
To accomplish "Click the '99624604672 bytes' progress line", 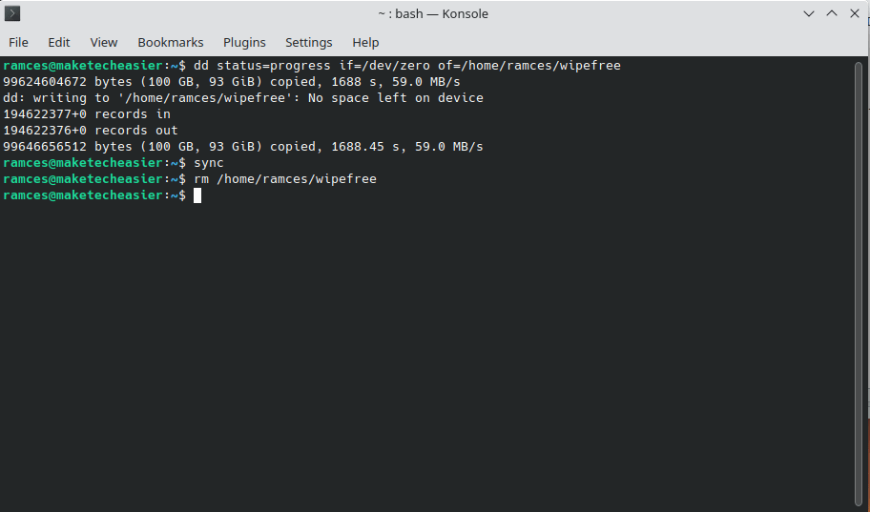I will click(x=232, y=82).
